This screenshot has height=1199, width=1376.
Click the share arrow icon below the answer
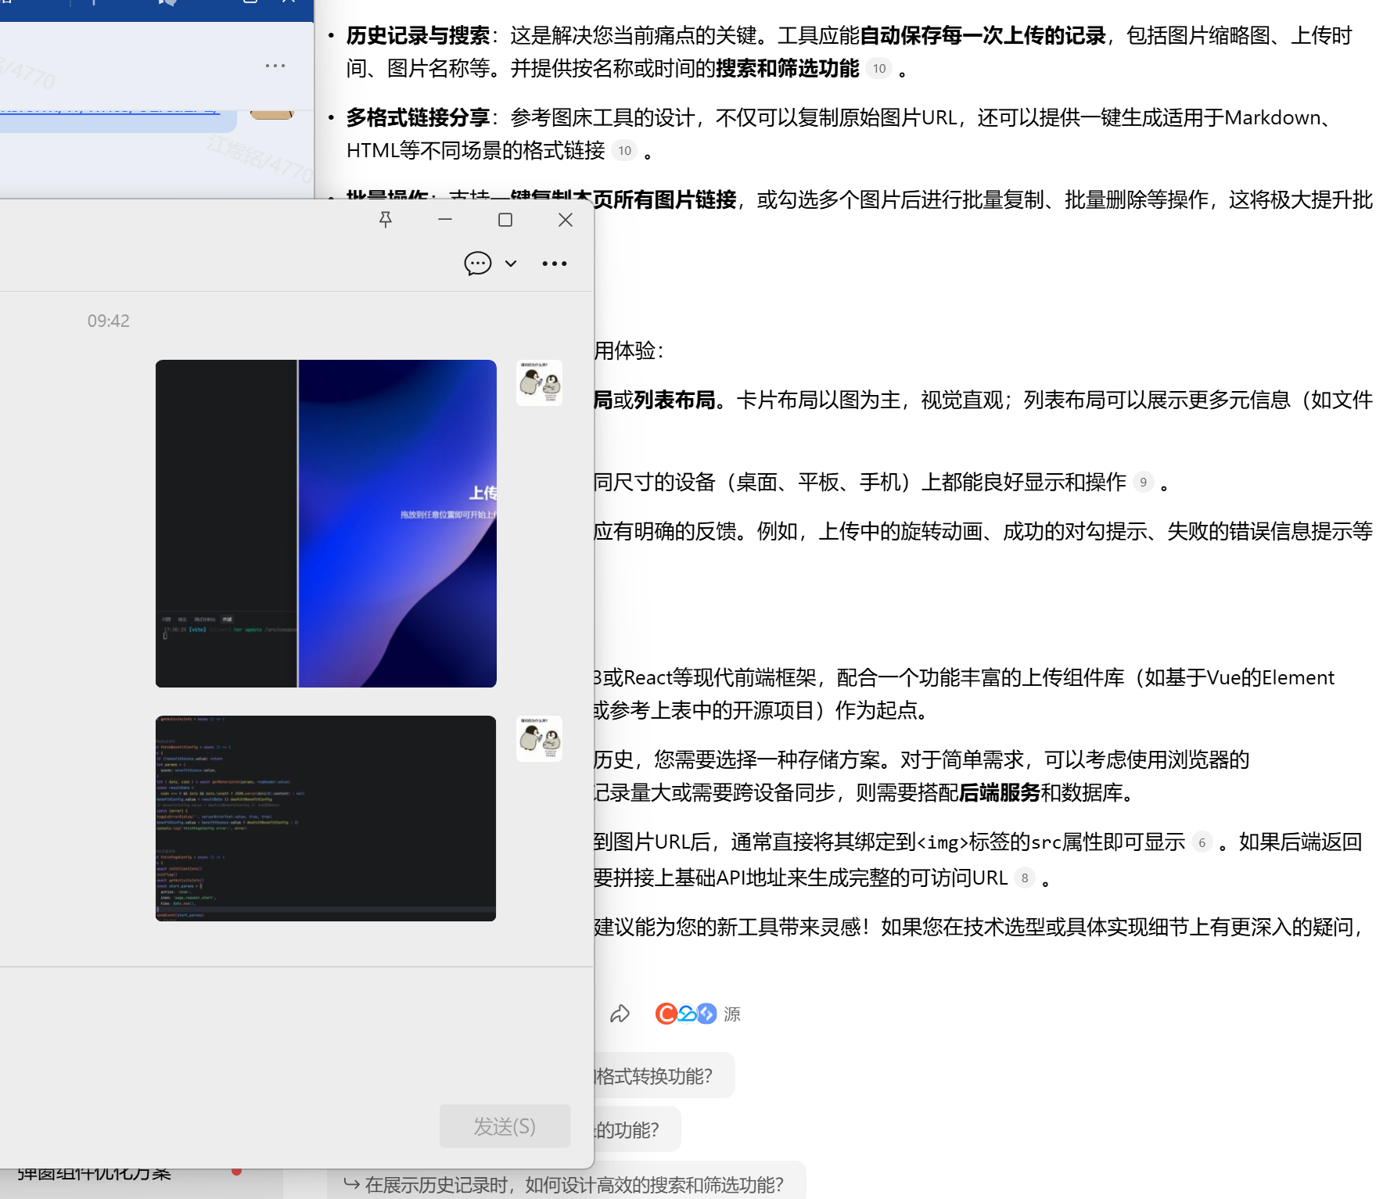[620, 1014]
